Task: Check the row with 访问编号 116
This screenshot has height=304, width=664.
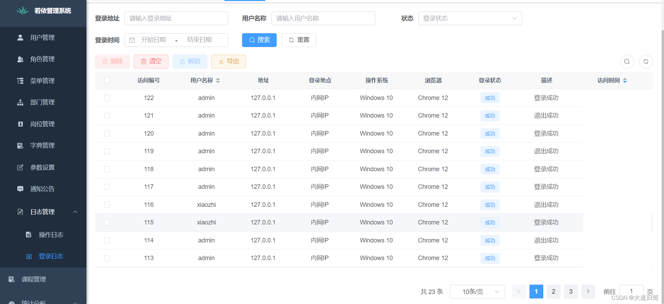Action: tap(107, 205)
